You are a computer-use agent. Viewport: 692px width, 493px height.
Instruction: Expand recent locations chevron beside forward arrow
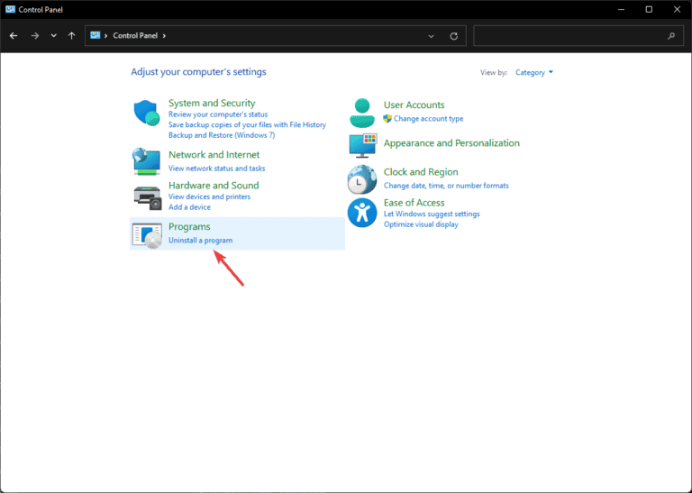point(54,36)
